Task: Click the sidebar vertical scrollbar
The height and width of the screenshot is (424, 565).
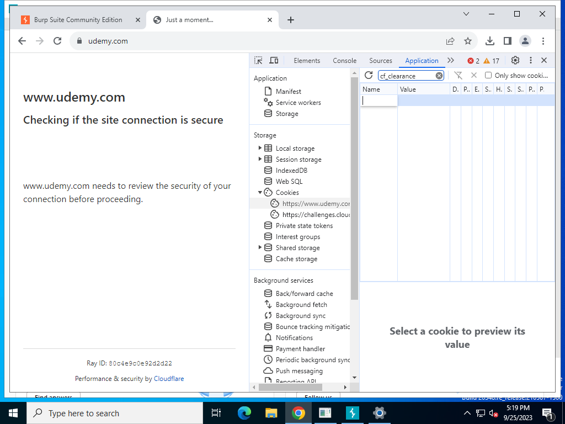Action: 354,188
